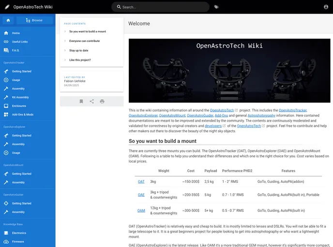Click the '0.7 - 1.0" RMS' performance cell
Viewport: 333px width, 247px height.
pyautogui.click(x=233, y=195)
